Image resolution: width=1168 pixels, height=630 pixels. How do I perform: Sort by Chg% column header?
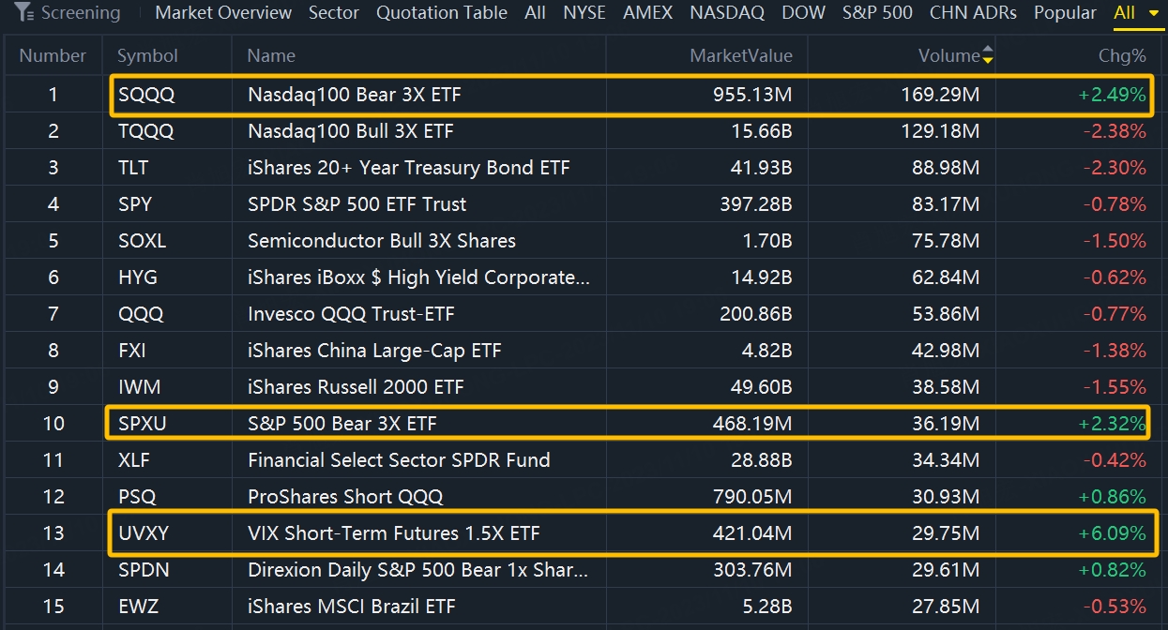(1121, 56)
